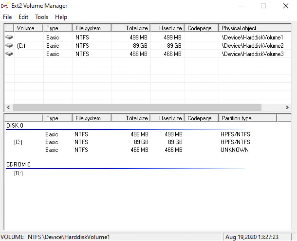The image size is (297, 241).
Task: Click the Ext2 Volume Manager title bar icon
Action: click(x=6, y=6)
